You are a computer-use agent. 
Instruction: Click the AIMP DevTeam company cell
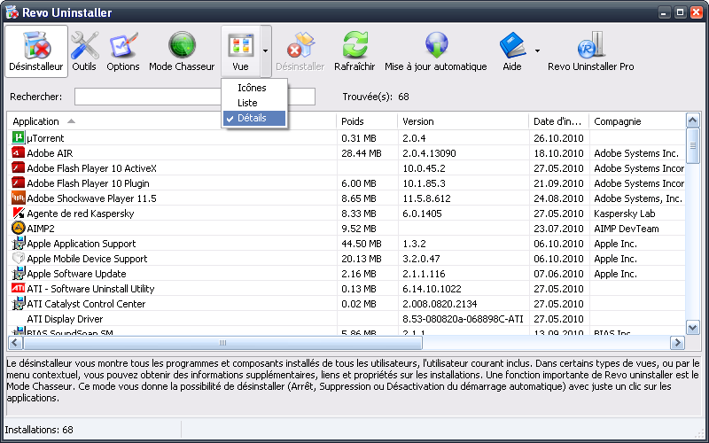(x=627, y=229)
